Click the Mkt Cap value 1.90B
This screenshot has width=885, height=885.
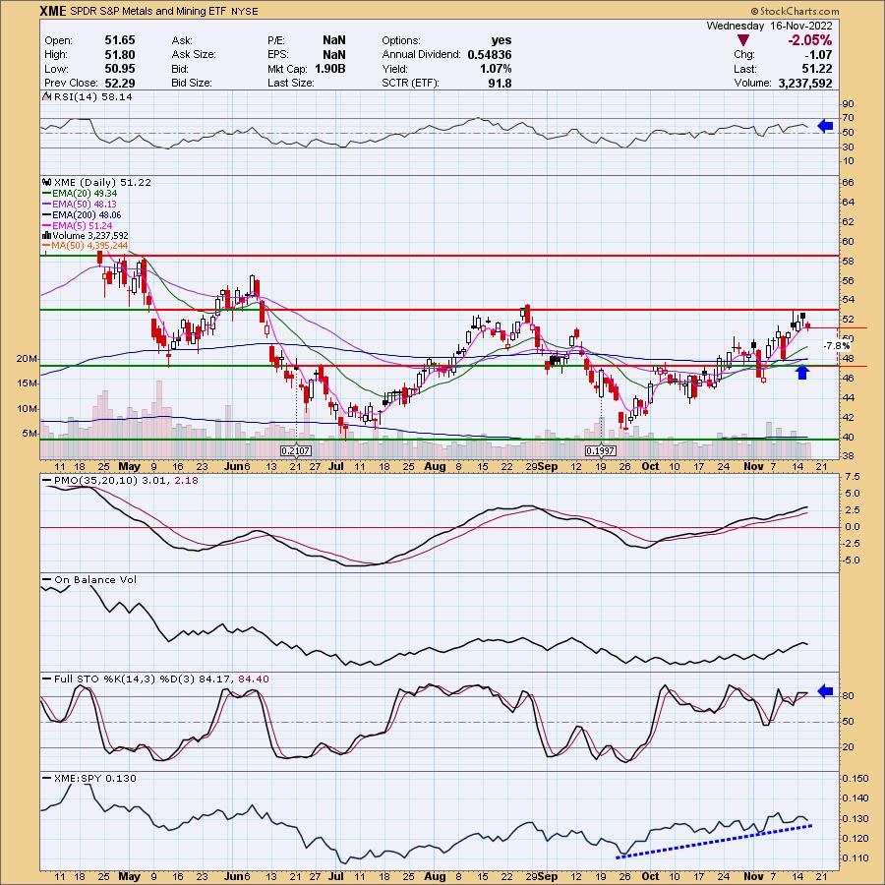330,68
